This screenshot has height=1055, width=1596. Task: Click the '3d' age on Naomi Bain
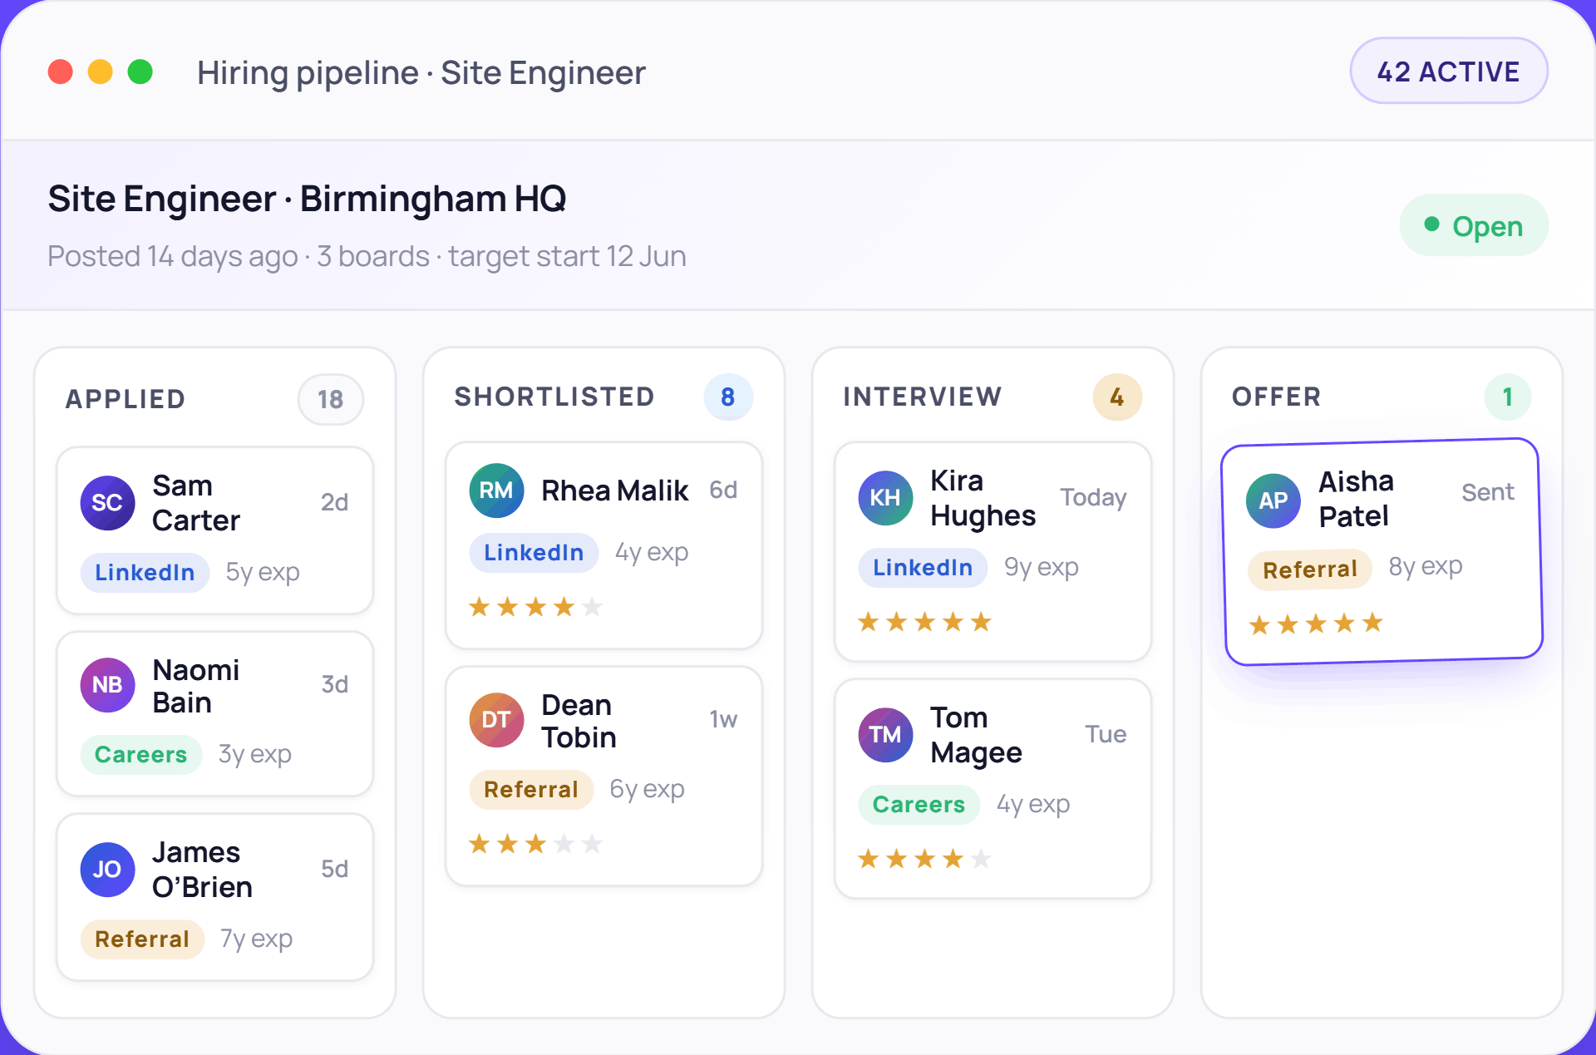click(334, 684)
